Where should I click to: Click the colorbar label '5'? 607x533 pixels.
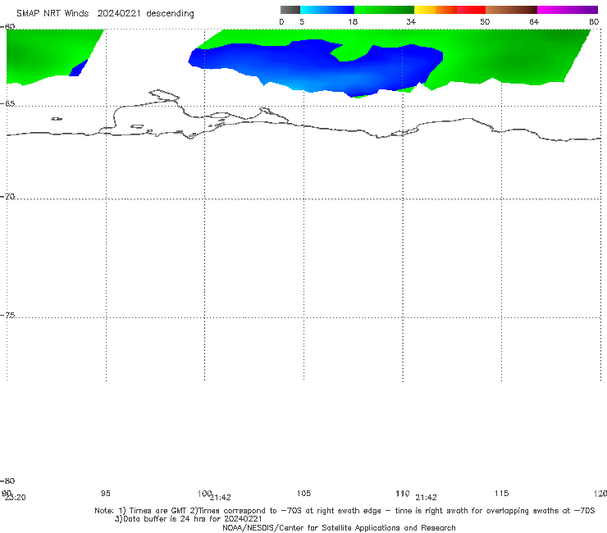[302, 22]
